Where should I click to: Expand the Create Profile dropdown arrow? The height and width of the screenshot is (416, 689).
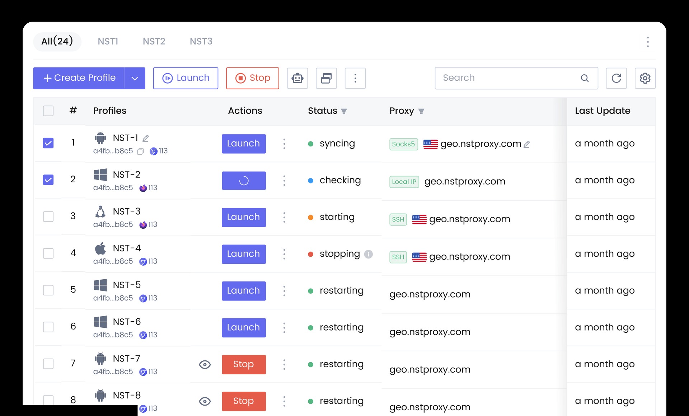(135, 78)
